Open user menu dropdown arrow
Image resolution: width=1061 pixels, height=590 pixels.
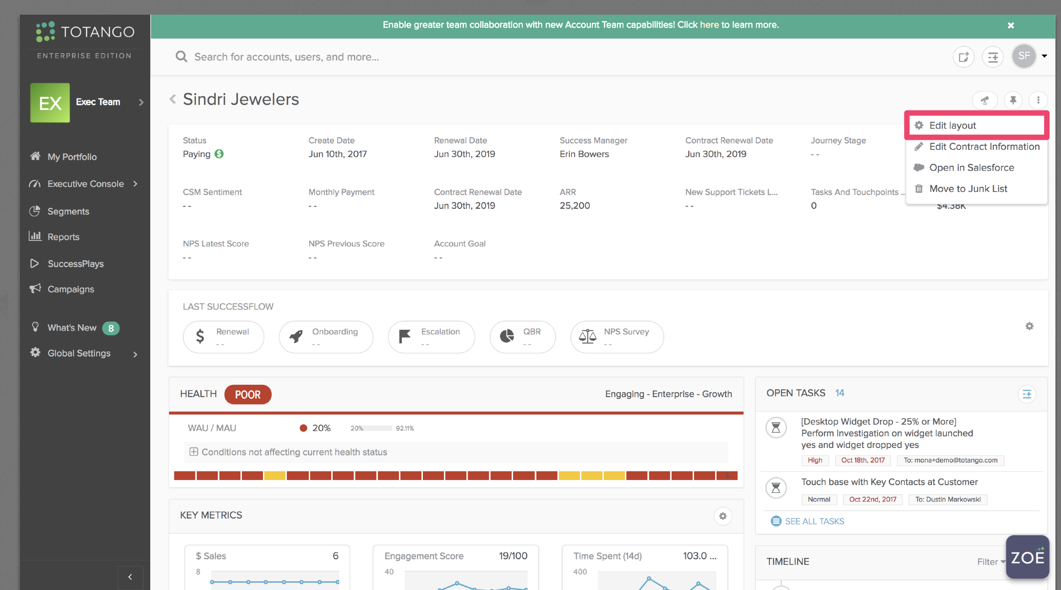coord(1045,56)
